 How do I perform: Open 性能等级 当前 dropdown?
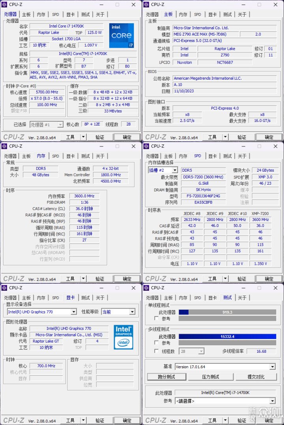(x=132, y=312)
